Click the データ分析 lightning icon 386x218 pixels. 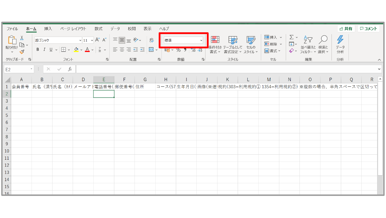tap(340, 45)
